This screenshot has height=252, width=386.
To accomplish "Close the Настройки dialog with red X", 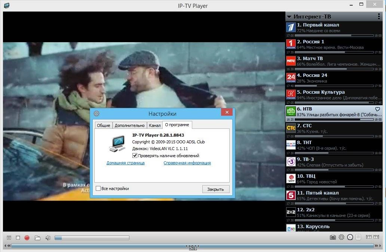I will 227,112.
